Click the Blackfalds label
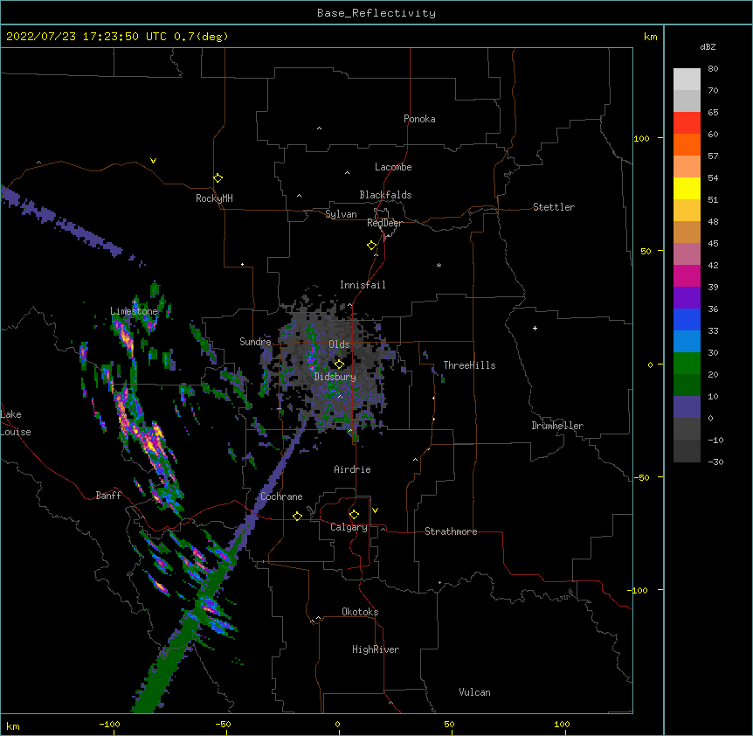753x736 pixels. tap(385, 195)
